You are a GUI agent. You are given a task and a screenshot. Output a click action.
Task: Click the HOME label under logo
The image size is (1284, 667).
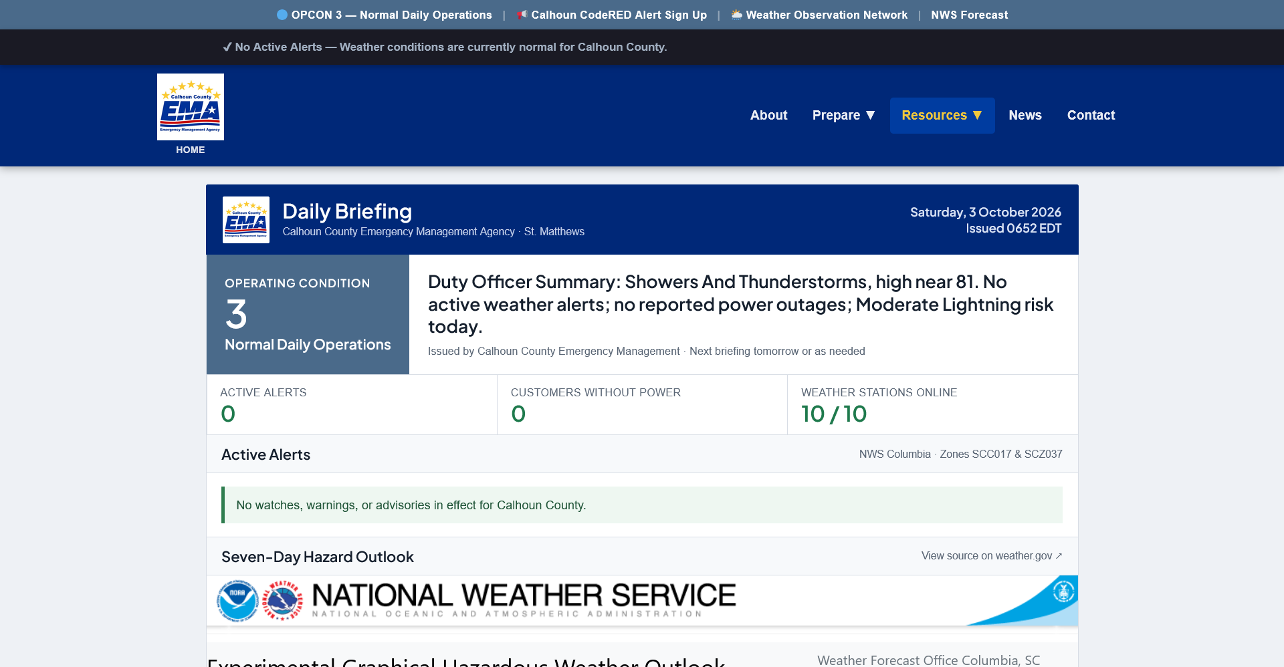(191, 150)
